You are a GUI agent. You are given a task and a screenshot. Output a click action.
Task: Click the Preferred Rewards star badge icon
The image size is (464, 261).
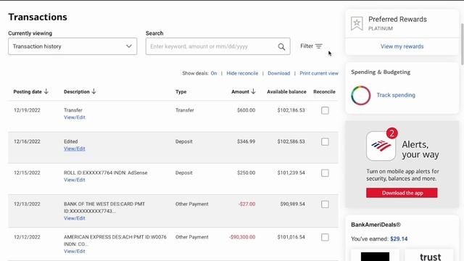pyautogui.click(x=357, y=24)
